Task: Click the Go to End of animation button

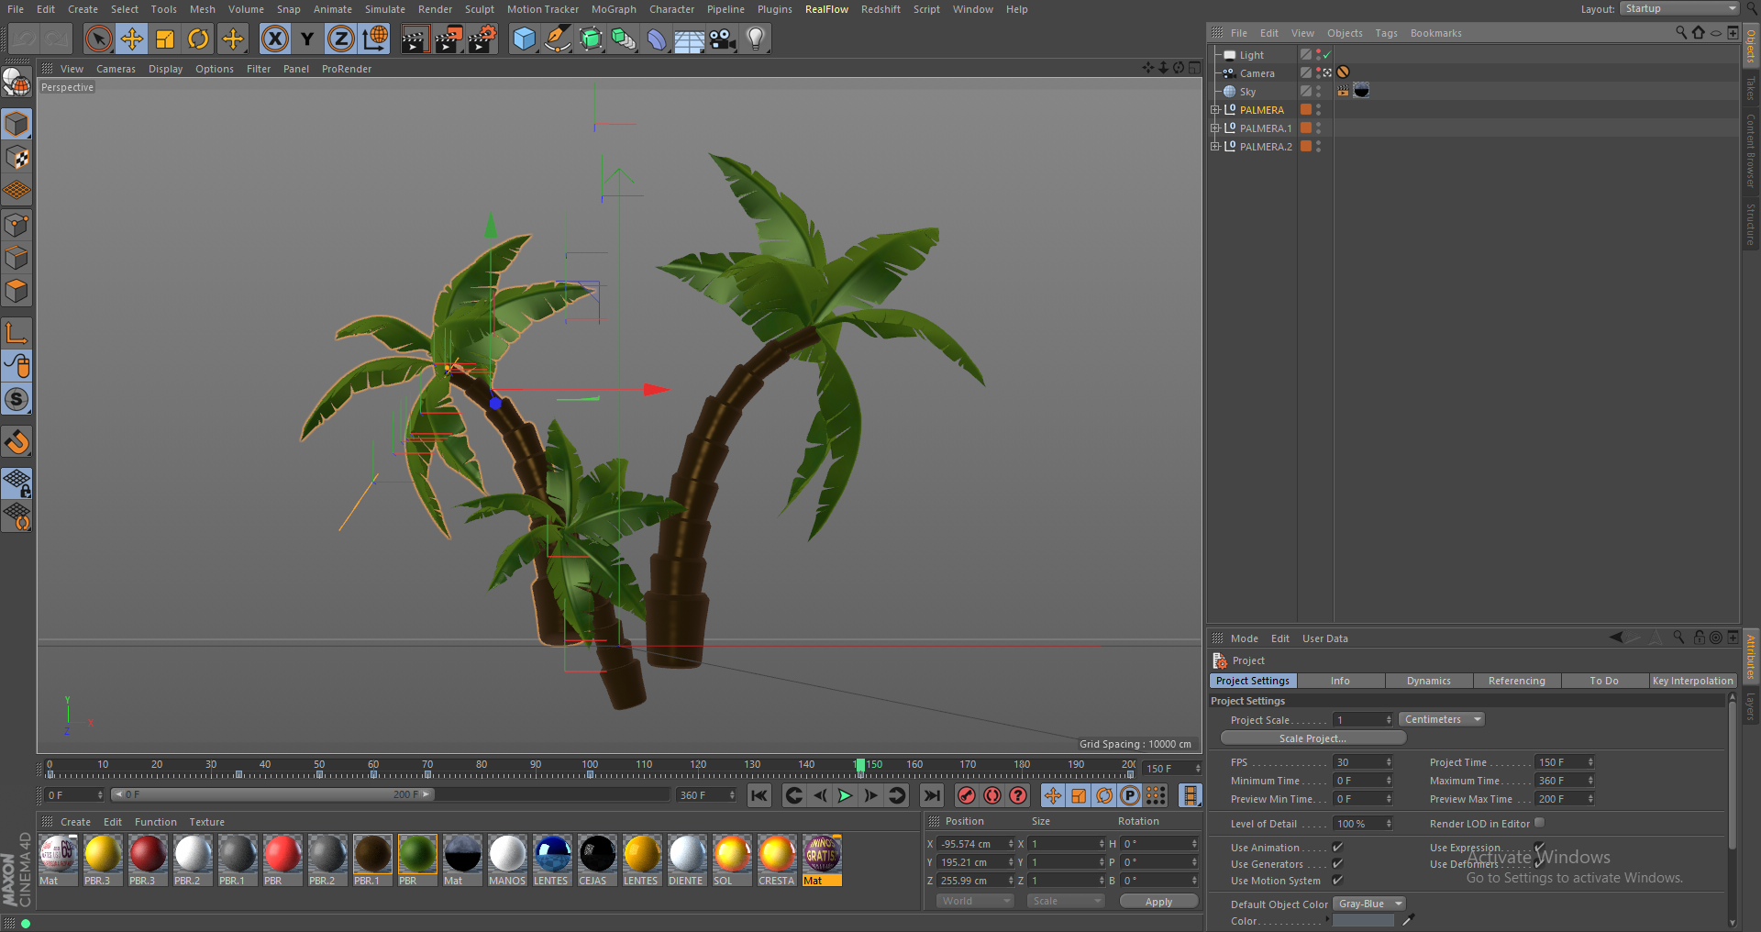Action: point(932,795)
